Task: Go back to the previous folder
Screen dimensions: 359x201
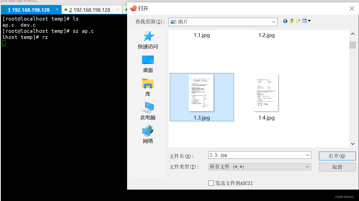Action: point(285,21)
